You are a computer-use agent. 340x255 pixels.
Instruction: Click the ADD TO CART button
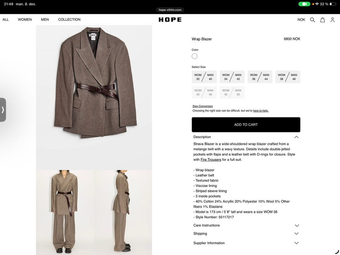(246, 125)
